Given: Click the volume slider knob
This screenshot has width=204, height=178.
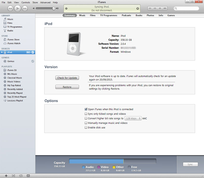Looking at the screenshot, I should 54,8.
